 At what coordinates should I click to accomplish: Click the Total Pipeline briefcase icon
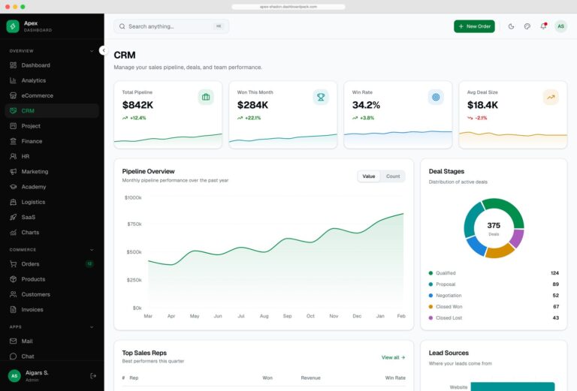tap(206, 97)
